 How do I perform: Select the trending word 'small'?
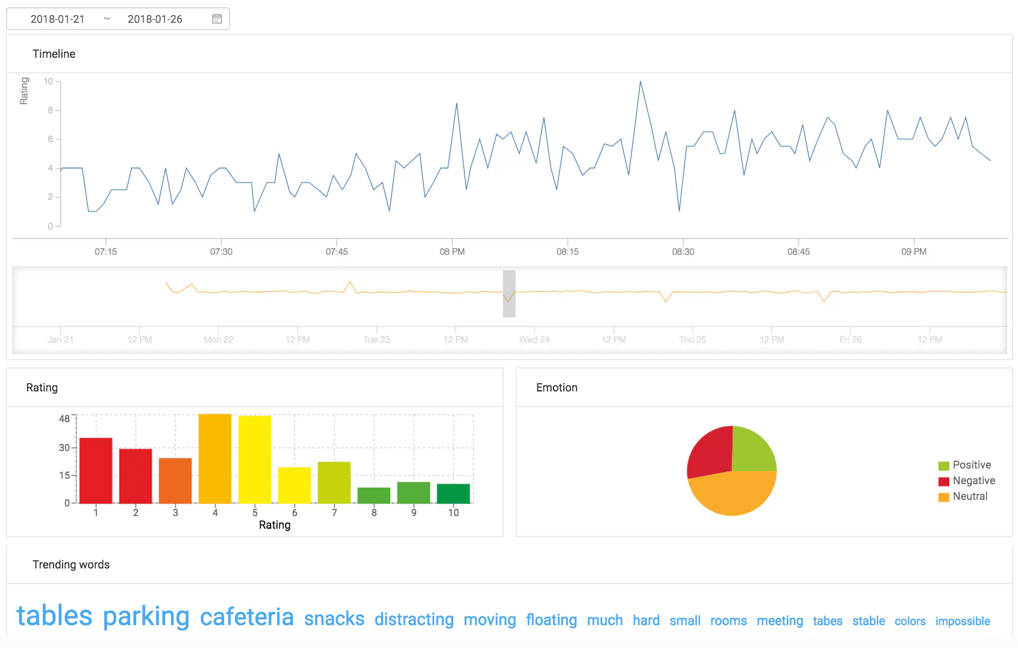point(685,621)
